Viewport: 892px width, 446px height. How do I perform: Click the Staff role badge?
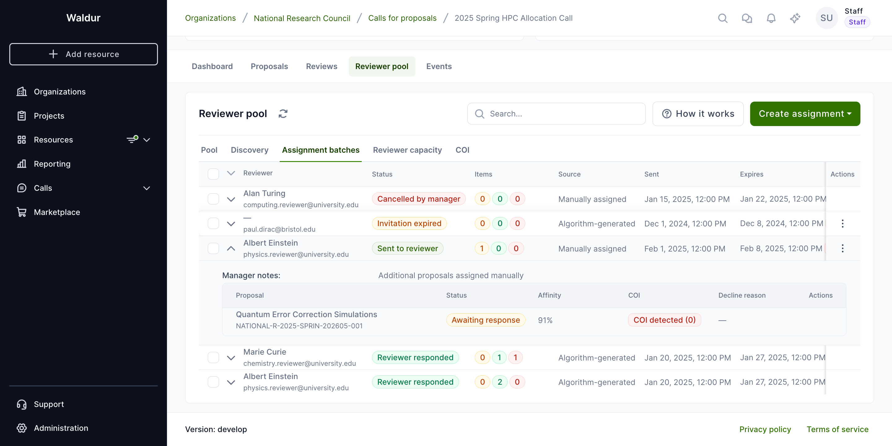click(857, 22)
